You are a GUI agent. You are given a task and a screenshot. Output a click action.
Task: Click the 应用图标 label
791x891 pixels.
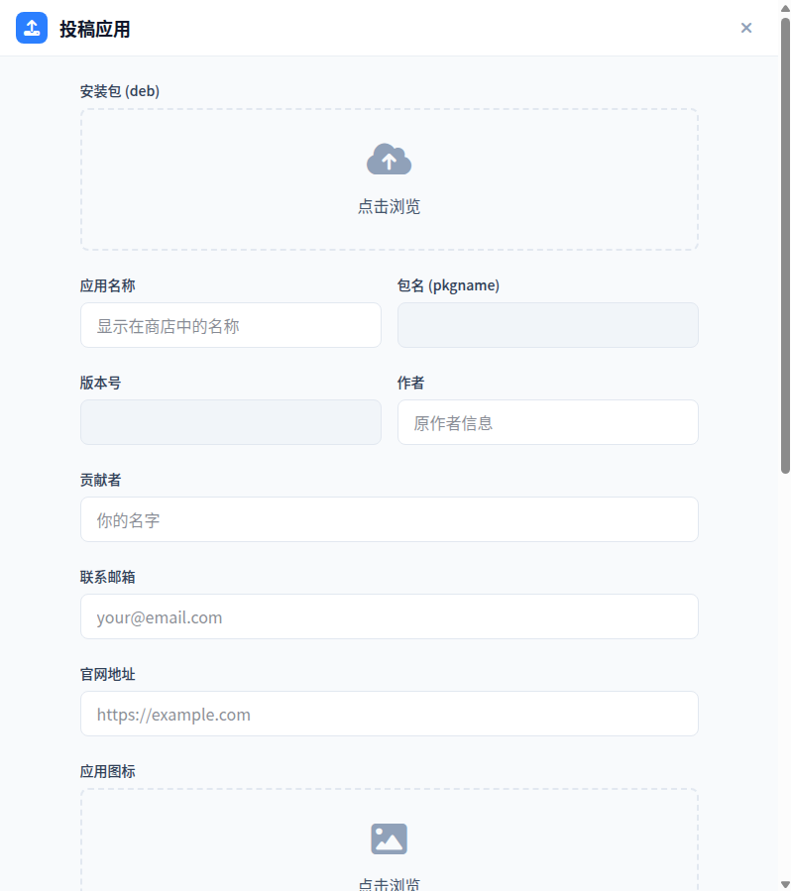[107, 771]
